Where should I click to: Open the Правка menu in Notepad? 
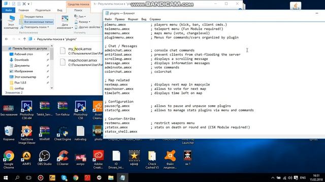tap(120, 19)
